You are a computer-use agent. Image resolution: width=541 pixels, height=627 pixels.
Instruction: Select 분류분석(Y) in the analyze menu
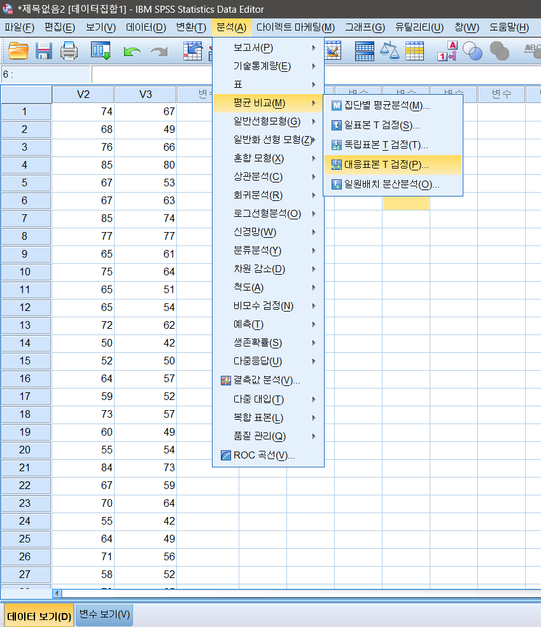[269, 251]
